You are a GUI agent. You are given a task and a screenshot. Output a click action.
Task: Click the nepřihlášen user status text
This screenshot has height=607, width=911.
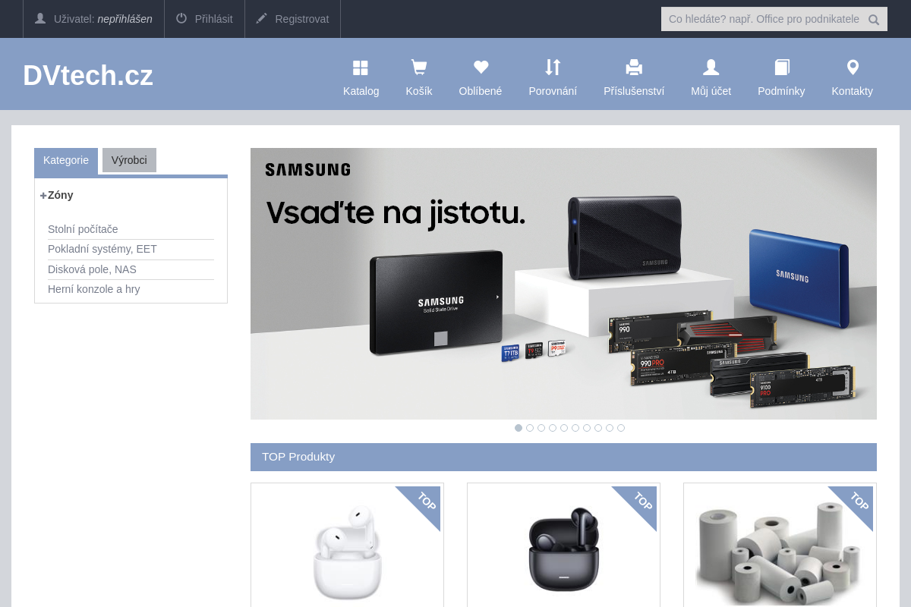(125, 19)
